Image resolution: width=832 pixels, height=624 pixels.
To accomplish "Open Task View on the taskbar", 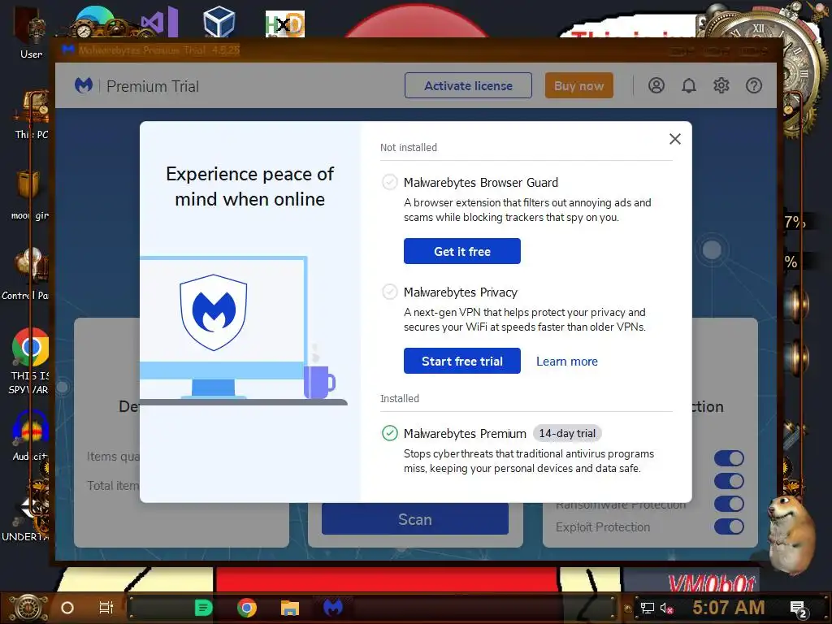I will tap(106, 608).
